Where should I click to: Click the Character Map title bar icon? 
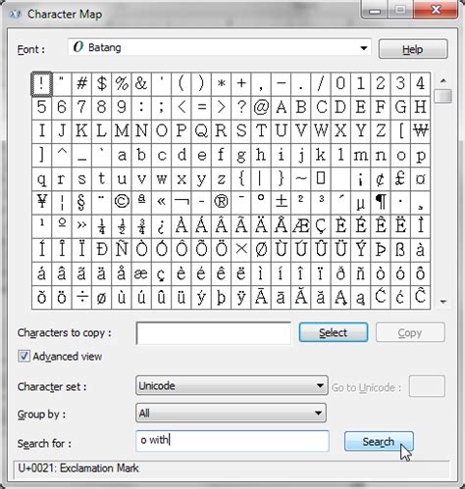15,14
